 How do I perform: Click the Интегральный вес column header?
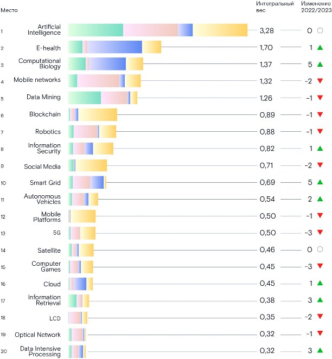274,7
